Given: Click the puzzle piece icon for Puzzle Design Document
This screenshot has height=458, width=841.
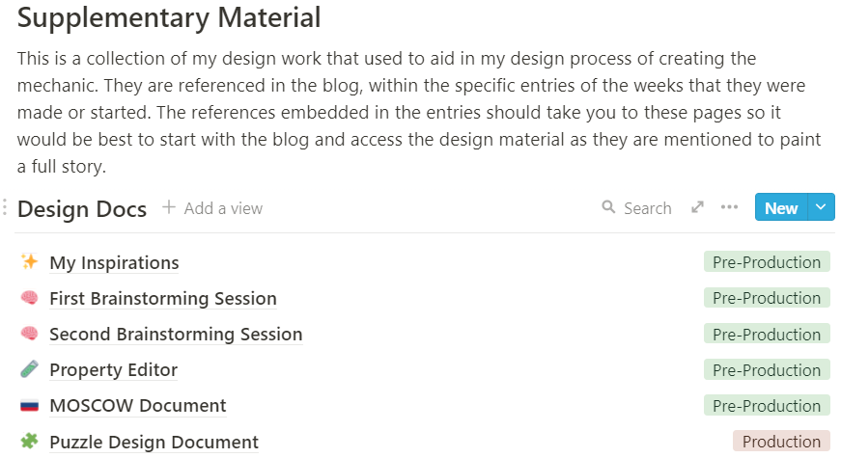Looking at the screenshot, I should click(x=30, y=442).
